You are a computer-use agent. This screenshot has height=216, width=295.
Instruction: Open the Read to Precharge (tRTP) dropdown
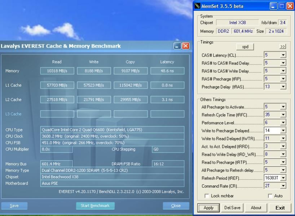point(283,162)
